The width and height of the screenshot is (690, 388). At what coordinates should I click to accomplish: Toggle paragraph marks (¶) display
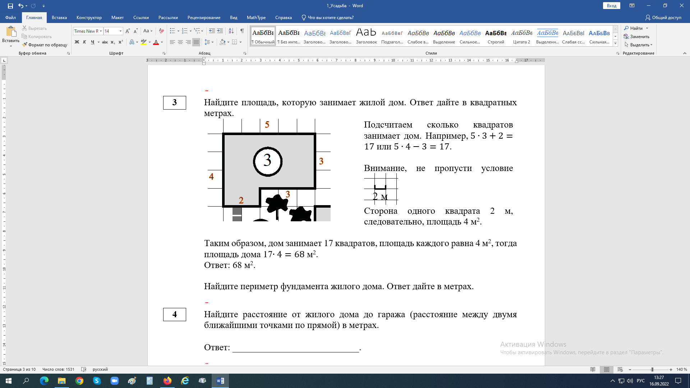coord(242,31)
